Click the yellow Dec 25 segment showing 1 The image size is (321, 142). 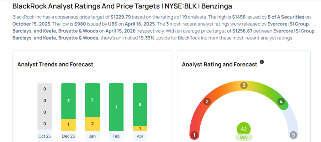(68, 124)
